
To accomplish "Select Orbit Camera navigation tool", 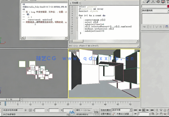I will pos(165,114).
